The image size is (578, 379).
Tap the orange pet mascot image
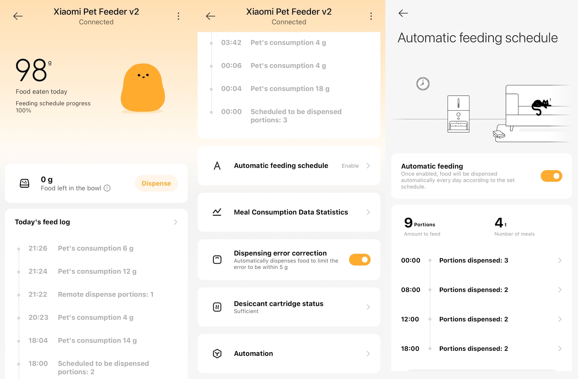click(x=143, y=88)
